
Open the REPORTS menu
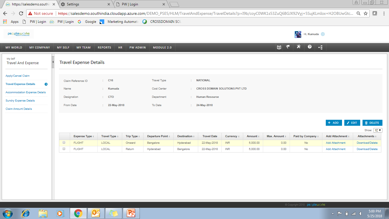(105, 48)
